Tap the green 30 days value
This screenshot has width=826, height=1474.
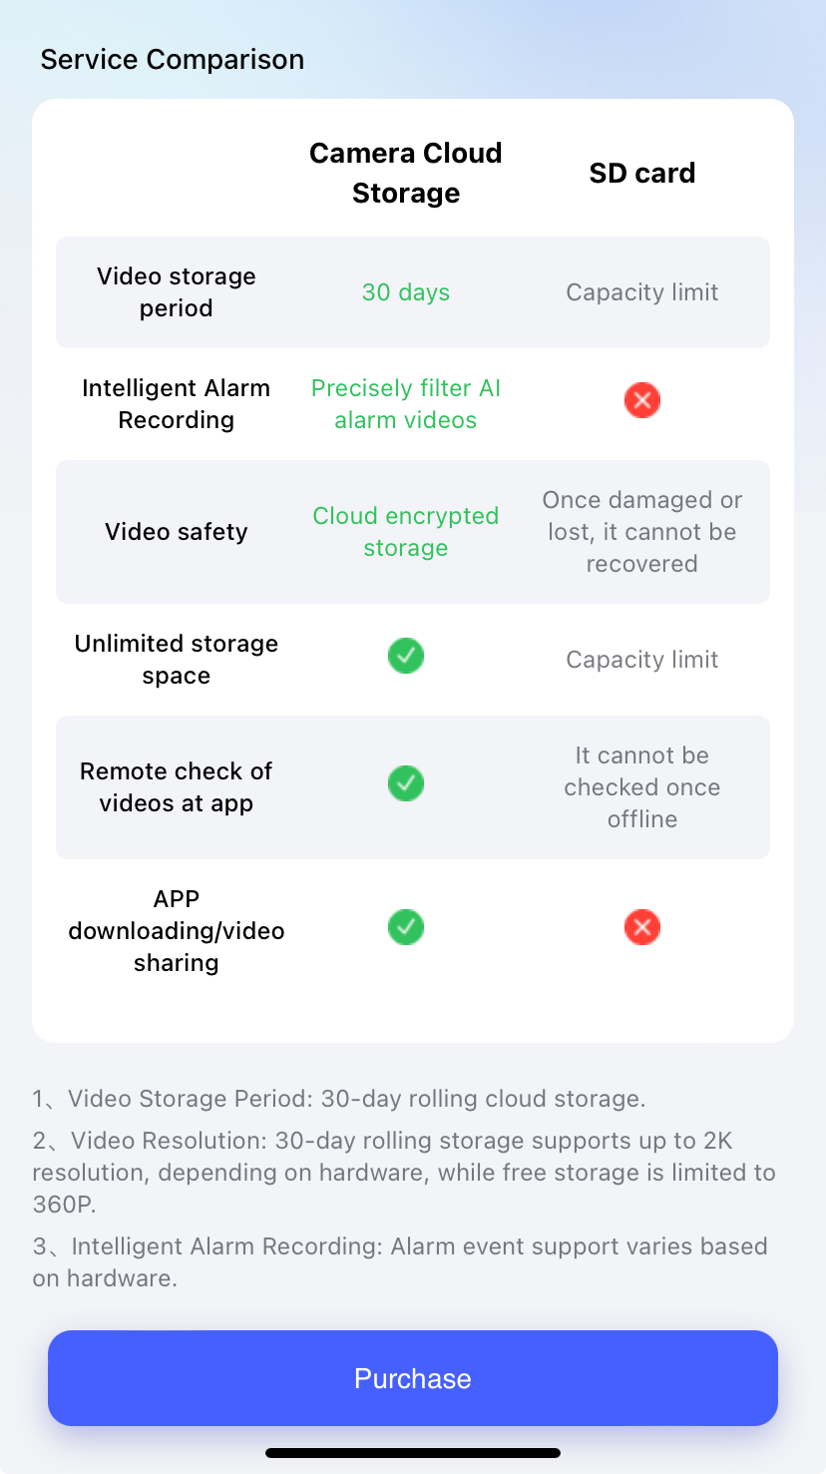coord(406,292)
